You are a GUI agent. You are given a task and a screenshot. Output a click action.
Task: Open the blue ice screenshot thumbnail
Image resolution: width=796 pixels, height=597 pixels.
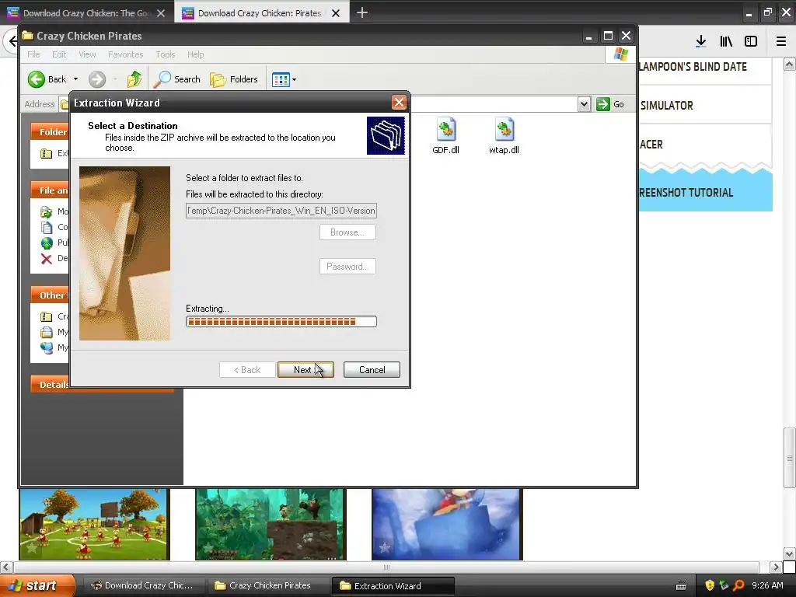click(x=447, y=525)
